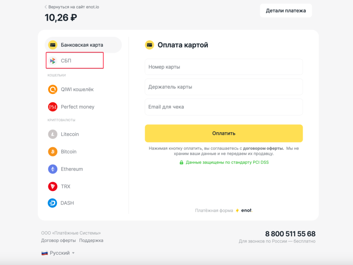Screen dimensions: 353x265
Task: Expand language list via small arrow
Action: (x=73, y=253)
